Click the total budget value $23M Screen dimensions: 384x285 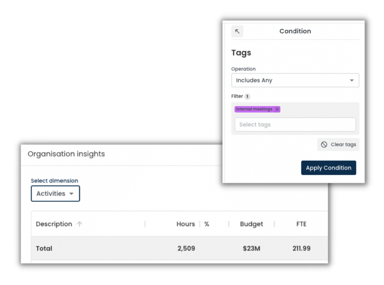point(251,248)
